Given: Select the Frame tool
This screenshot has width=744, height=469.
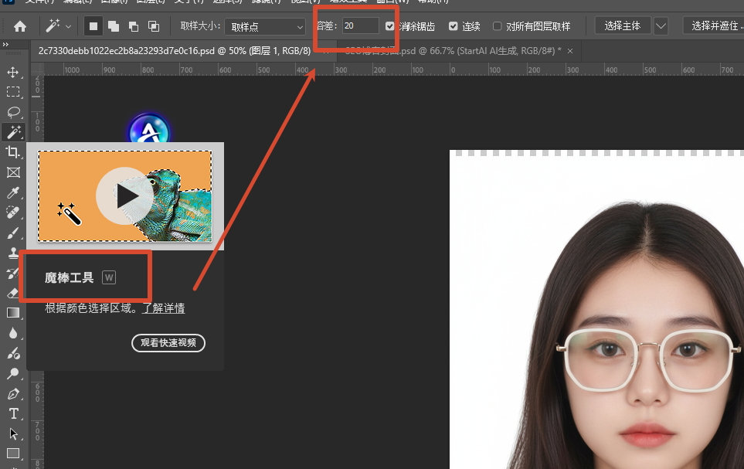Looking at the screenshot, I should (13, 172).
